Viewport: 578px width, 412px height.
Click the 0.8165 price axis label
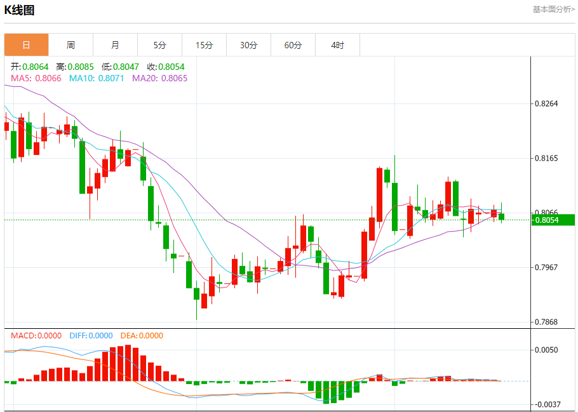546,158
